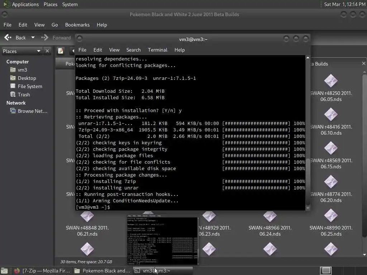This screenshot has width=367, height=275.
Task: Click the Forward navigation button
Action: [56, 38]
